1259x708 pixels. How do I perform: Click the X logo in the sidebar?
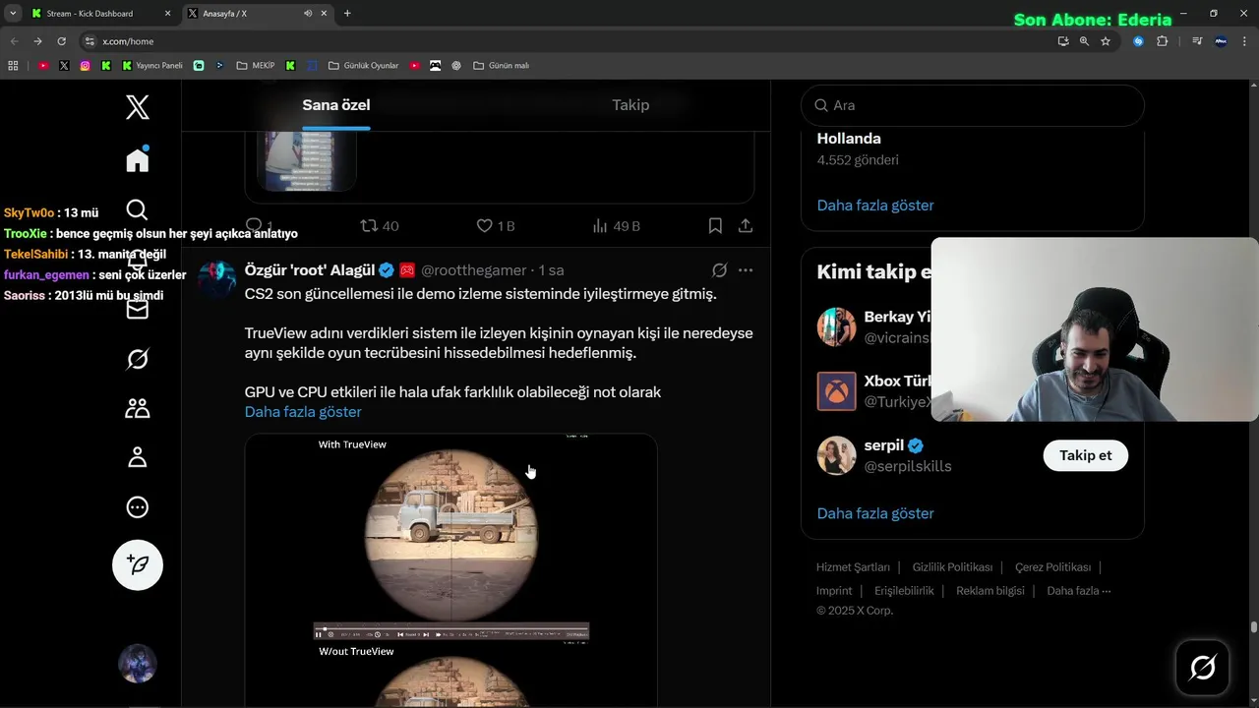point(138,107)
